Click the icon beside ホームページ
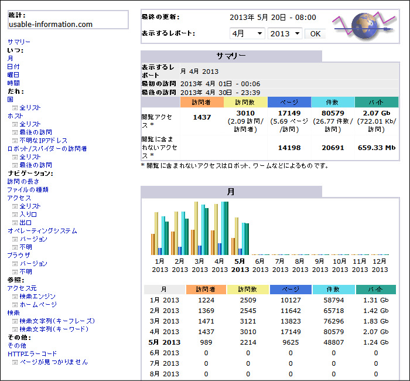The width and height of the screenshot is (410, 381). click(x=15, y=305)
